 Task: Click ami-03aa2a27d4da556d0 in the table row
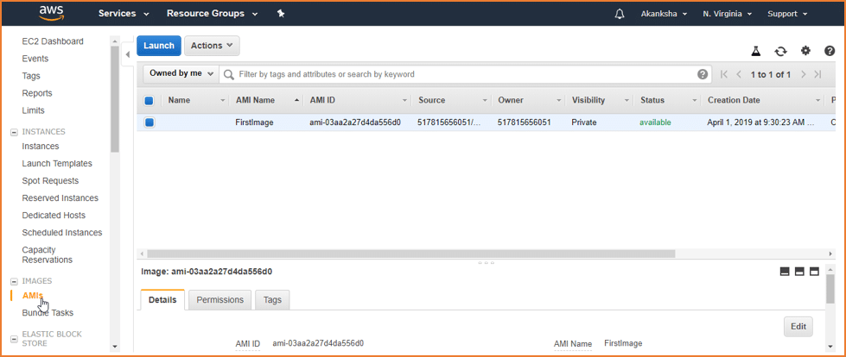coord(354,122)
